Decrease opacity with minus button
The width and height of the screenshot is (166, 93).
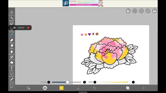tap(95, 82)
